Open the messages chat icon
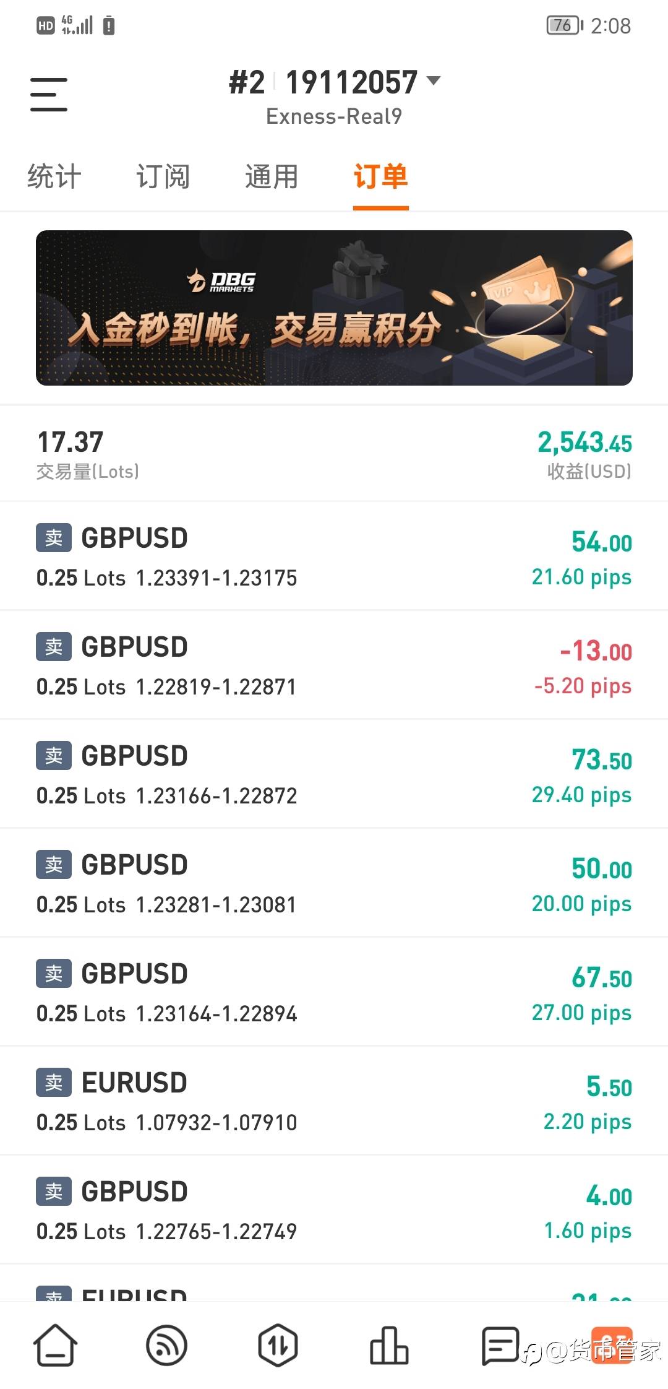Screen dimensions: 668x1389 coord(500,1344)
